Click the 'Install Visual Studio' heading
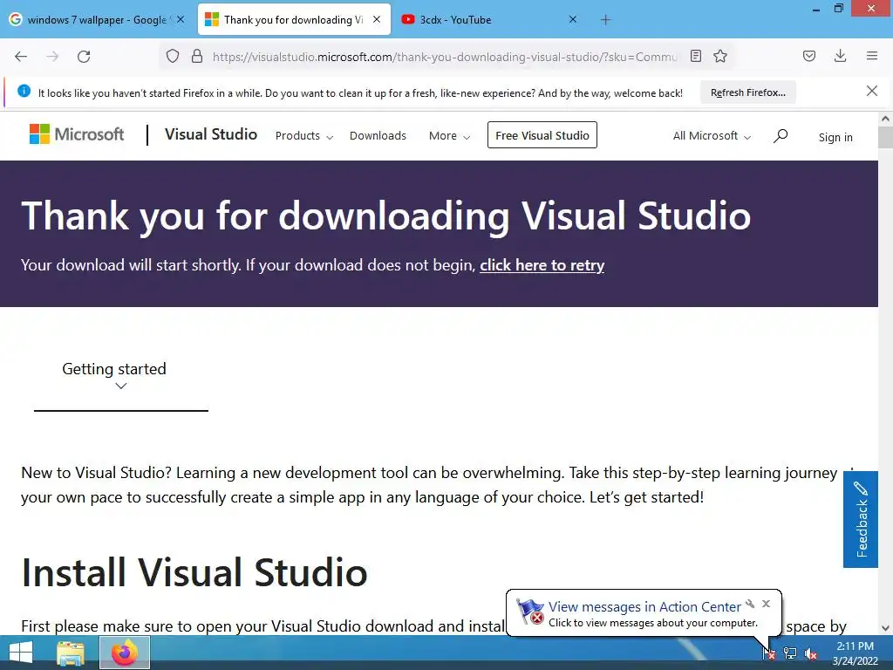Viewport: 893px width, 670px height. click(194, 572)
